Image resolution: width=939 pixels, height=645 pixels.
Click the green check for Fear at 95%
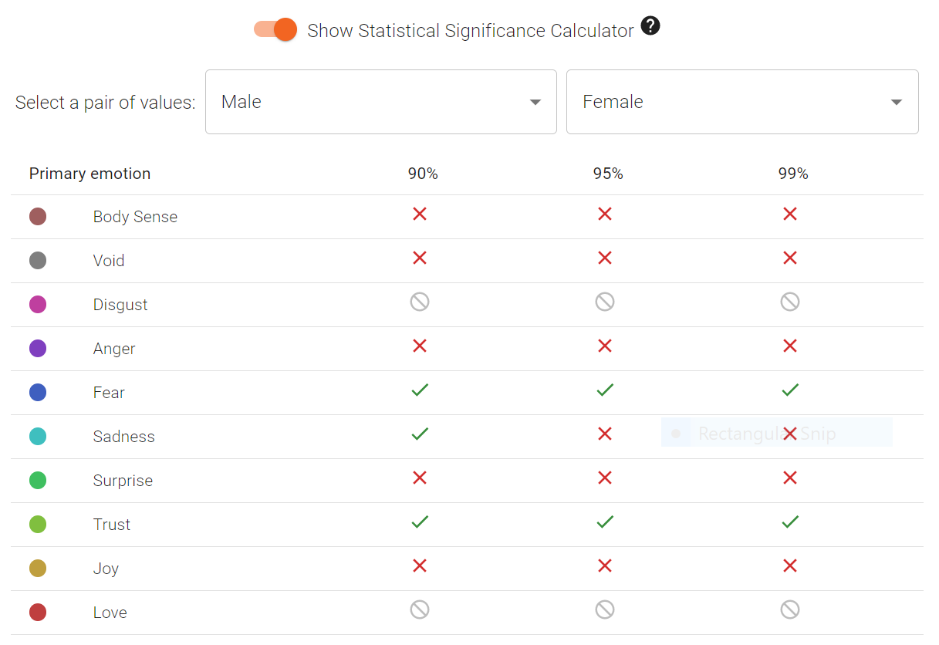point(604,390)
